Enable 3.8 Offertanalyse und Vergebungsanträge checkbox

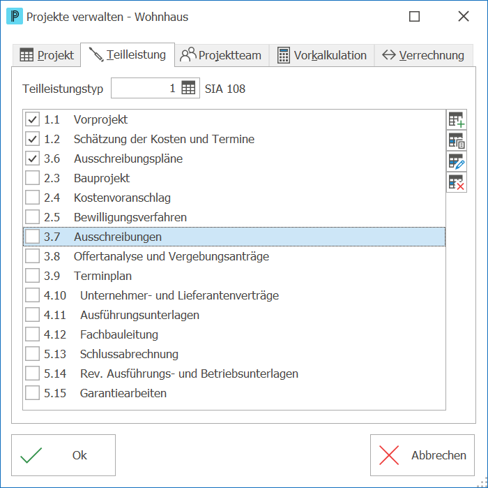pos(32,256)
